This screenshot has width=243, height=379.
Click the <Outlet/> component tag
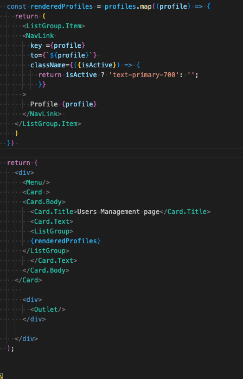tap(48, 309)
